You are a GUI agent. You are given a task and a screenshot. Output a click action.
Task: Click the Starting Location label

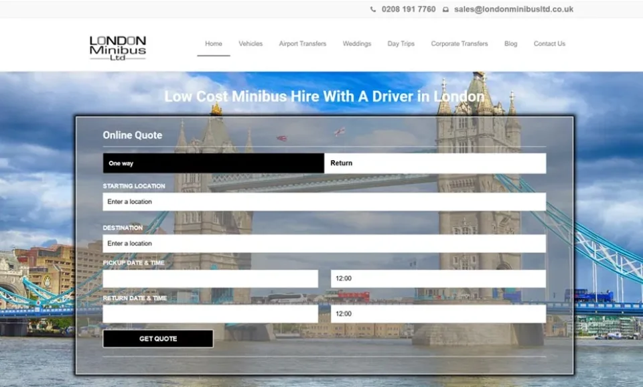pos(134,186)
